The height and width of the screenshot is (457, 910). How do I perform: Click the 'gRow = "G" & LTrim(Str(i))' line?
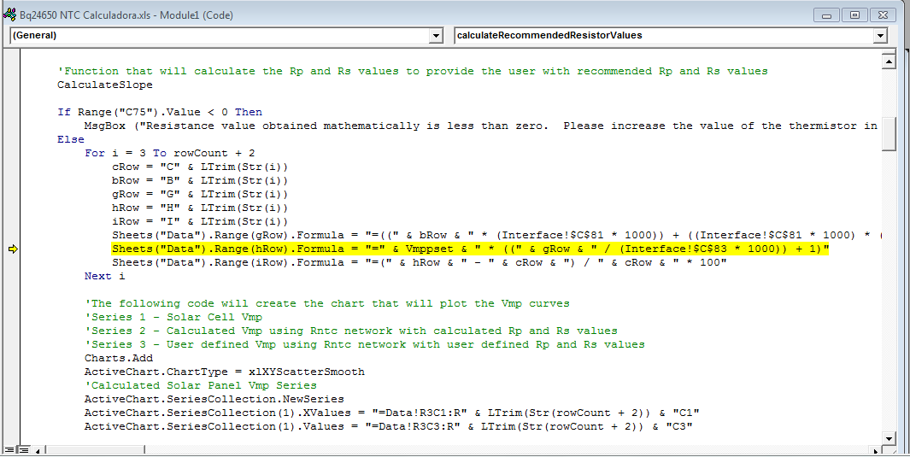(x=200, y=194)
